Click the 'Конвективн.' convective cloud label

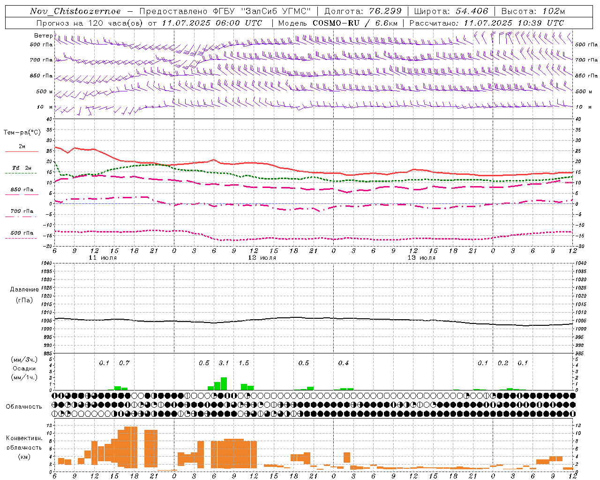click(x=24, y=438)
